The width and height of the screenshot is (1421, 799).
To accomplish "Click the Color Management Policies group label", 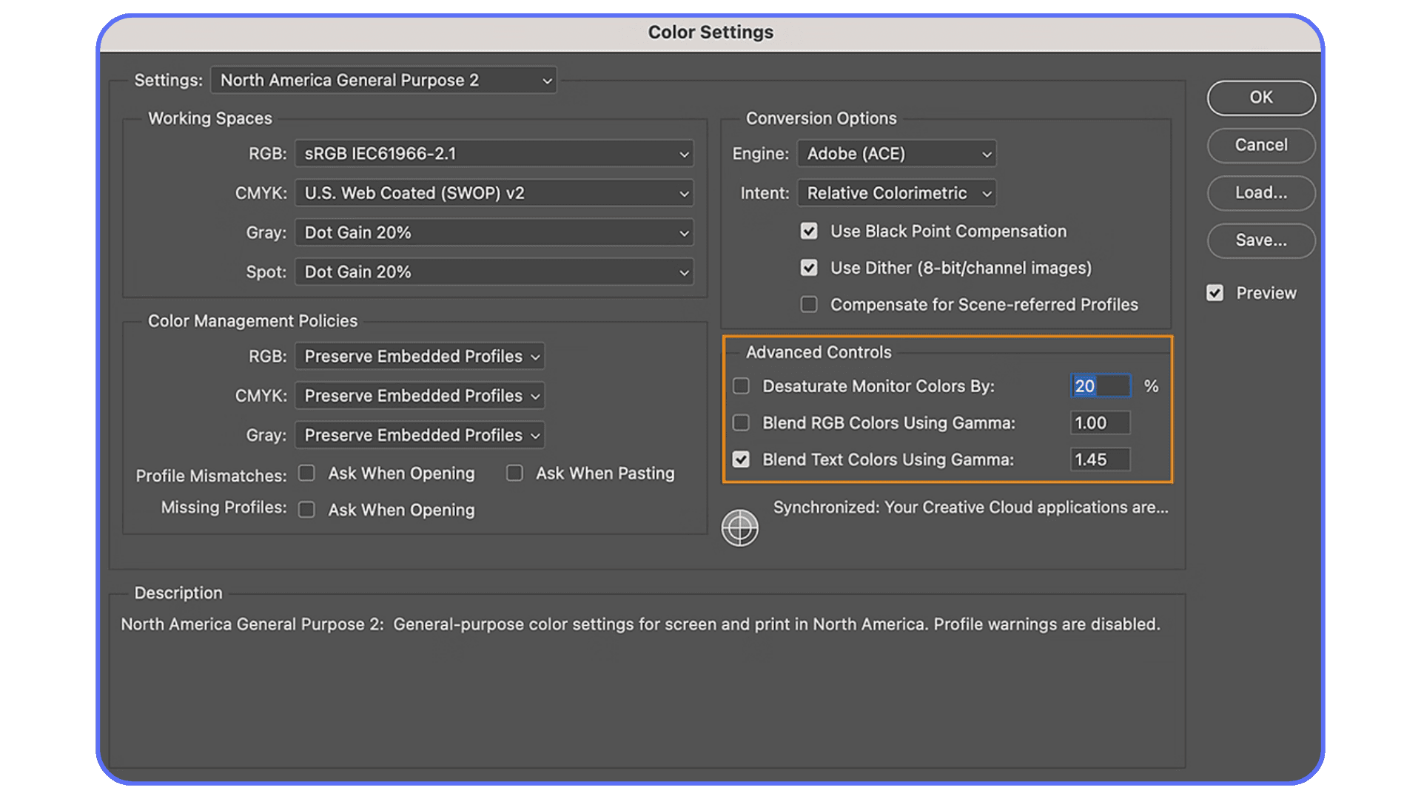I will [x=252, y=321].
